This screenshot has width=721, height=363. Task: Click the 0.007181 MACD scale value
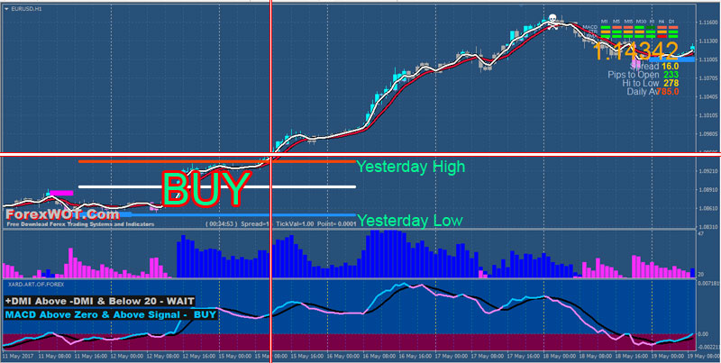[708, 284]
